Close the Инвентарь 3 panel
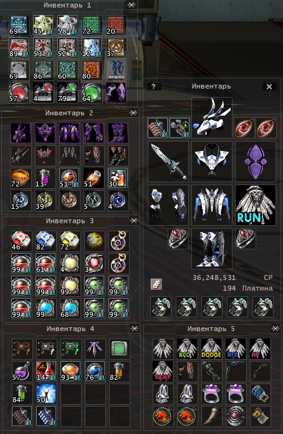 point(134,221)
